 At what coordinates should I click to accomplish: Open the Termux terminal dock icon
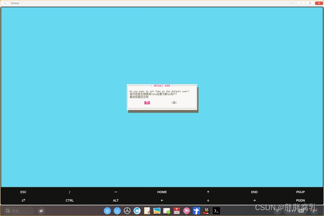[216, 211]
